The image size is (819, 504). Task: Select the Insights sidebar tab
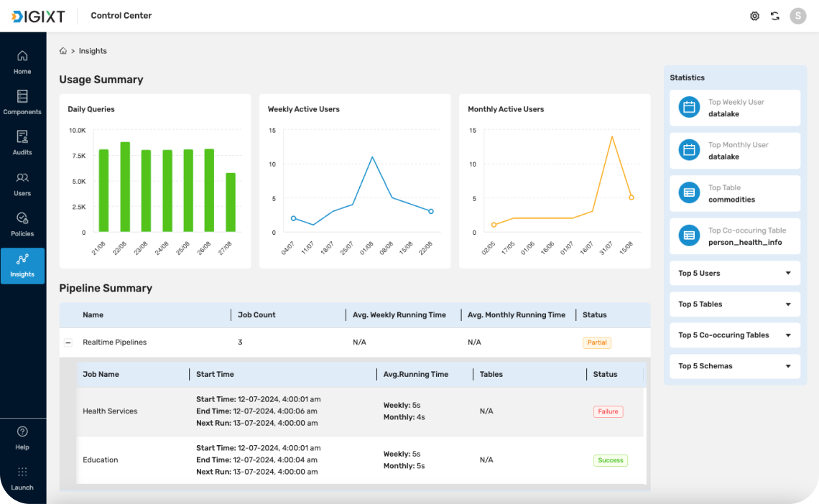pyautogui.click(x=22, y=266)
